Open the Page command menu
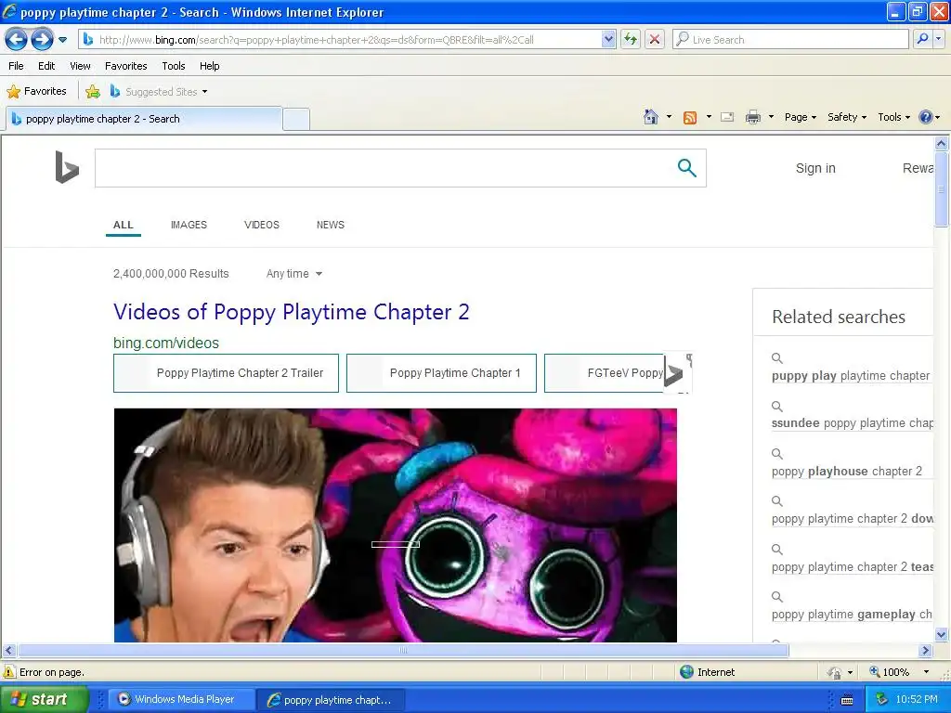951x713 pixels. [800, 117]
